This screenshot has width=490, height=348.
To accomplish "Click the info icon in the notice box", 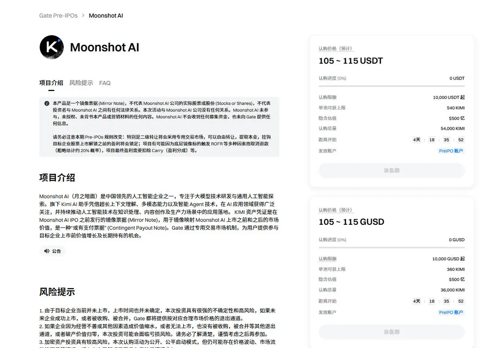I will [47, 104].
